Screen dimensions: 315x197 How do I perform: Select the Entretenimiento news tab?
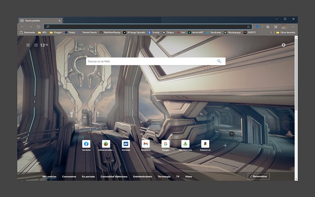142,176
